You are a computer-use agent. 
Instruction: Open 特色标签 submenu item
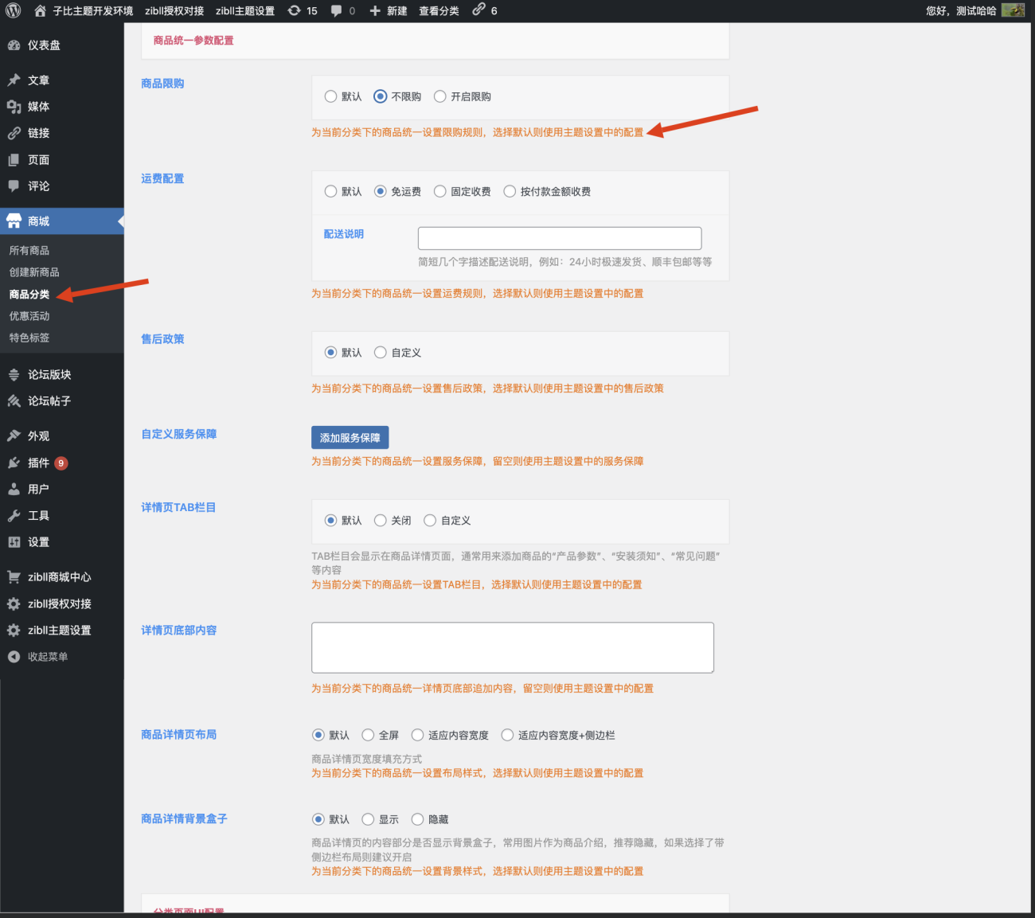[x=29, y=338]
